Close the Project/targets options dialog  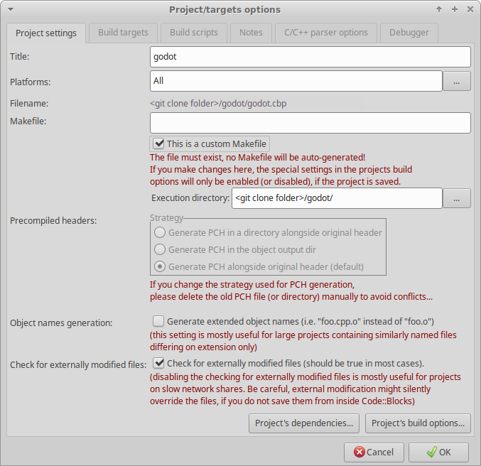coord(470,9)
